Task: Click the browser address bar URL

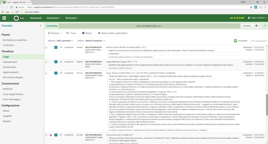Action: (x=71, y=7)
